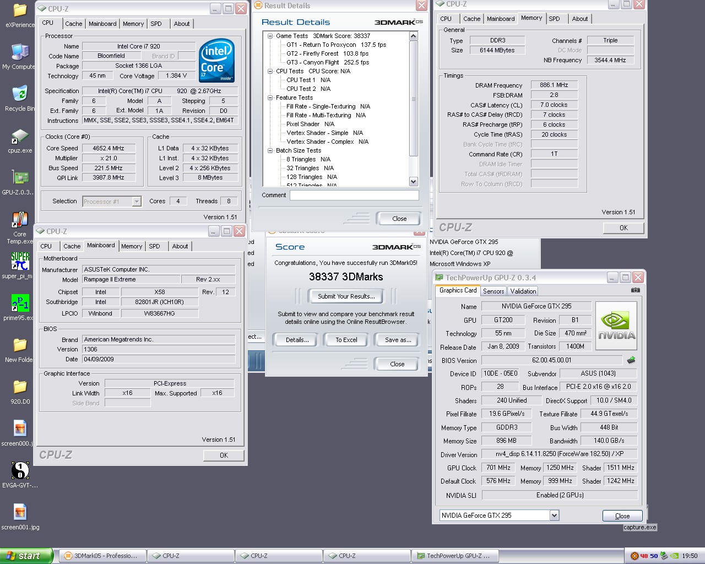This screenshot has height=564, width=705.
Task: Switch to Memory tab in Mainboard CPU-Z window
Action: point(132,246)
